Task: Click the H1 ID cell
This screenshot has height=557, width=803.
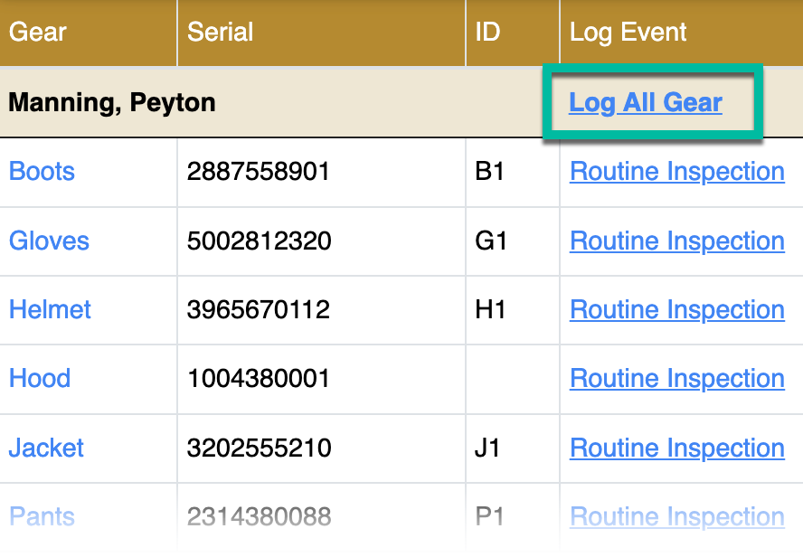Action: [x=490, y=310]
